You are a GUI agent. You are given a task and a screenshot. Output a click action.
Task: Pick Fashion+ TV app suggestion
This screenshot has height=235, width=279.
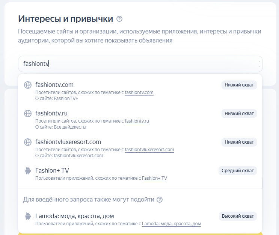(x=52, y=170)
